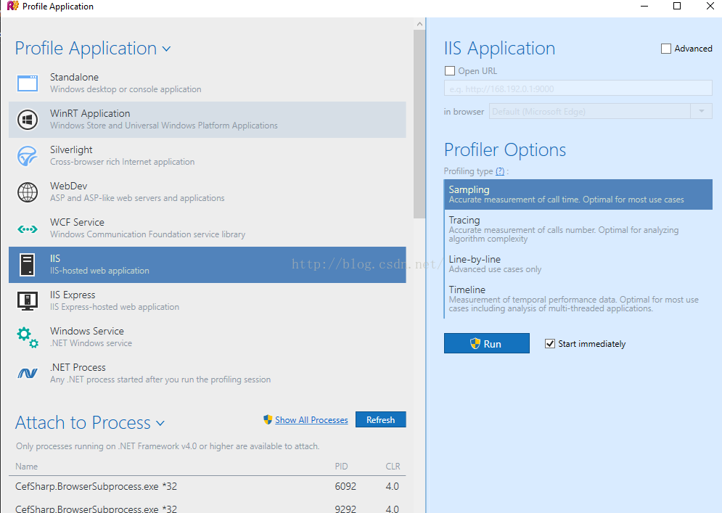Viewport: 722px width, 513px height.
Task: Click the CLR column header
Action: pyautogui.click(x=393, y=467)
